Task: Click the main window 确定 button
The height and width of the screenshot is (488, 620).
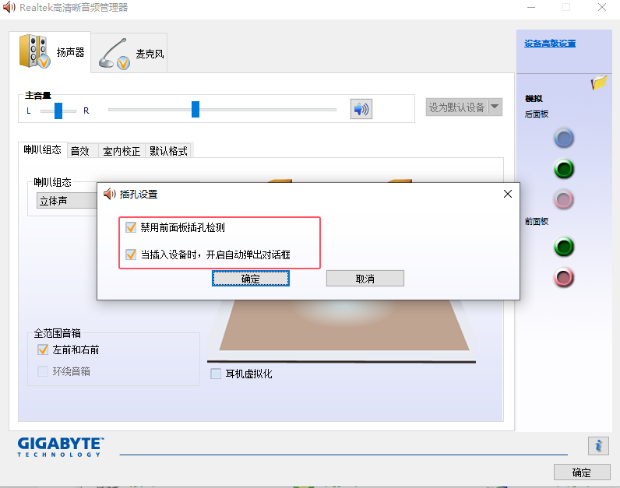Action: (x=582, y=472)
